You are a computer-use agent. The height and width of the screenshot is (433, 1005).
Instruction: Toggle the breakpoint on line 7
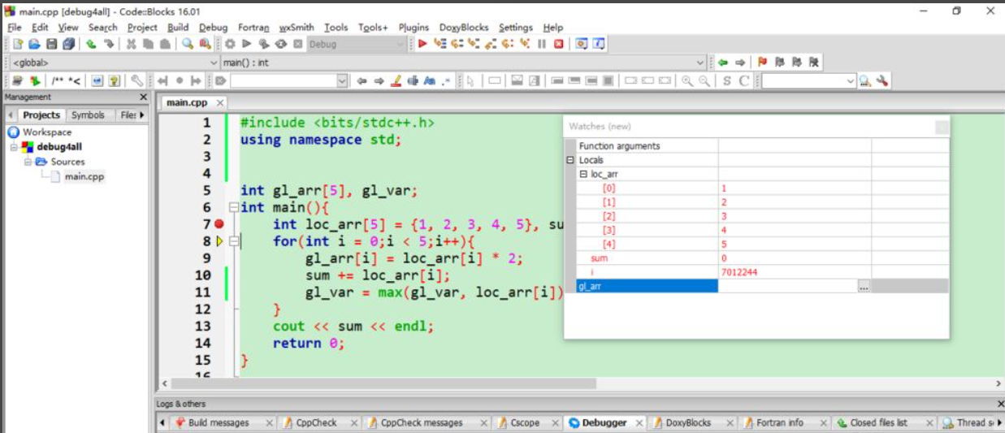(219, 224)
